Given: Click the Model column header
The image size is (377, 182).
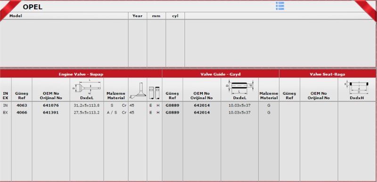Looking at the screenshot, I should point(16,16).
